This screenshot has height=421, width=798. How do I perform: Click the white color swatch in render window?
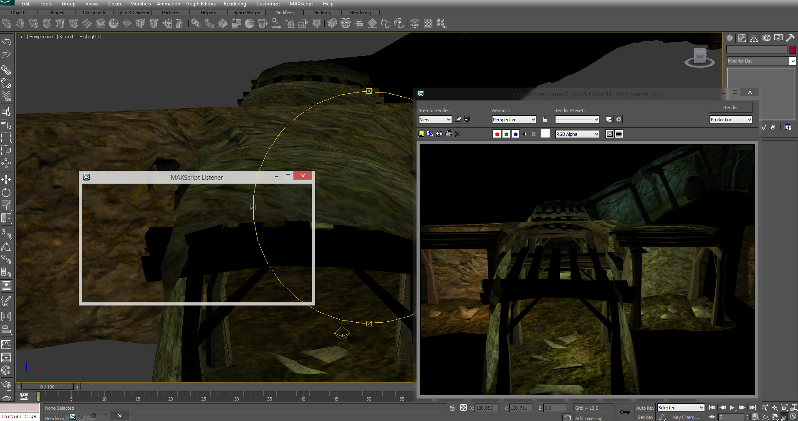click(x=545, y=134)
